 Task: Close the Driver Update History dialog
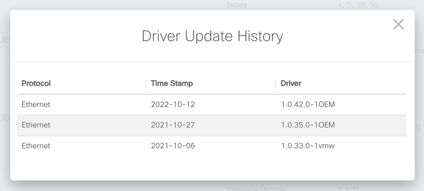[x=399, y=24]
